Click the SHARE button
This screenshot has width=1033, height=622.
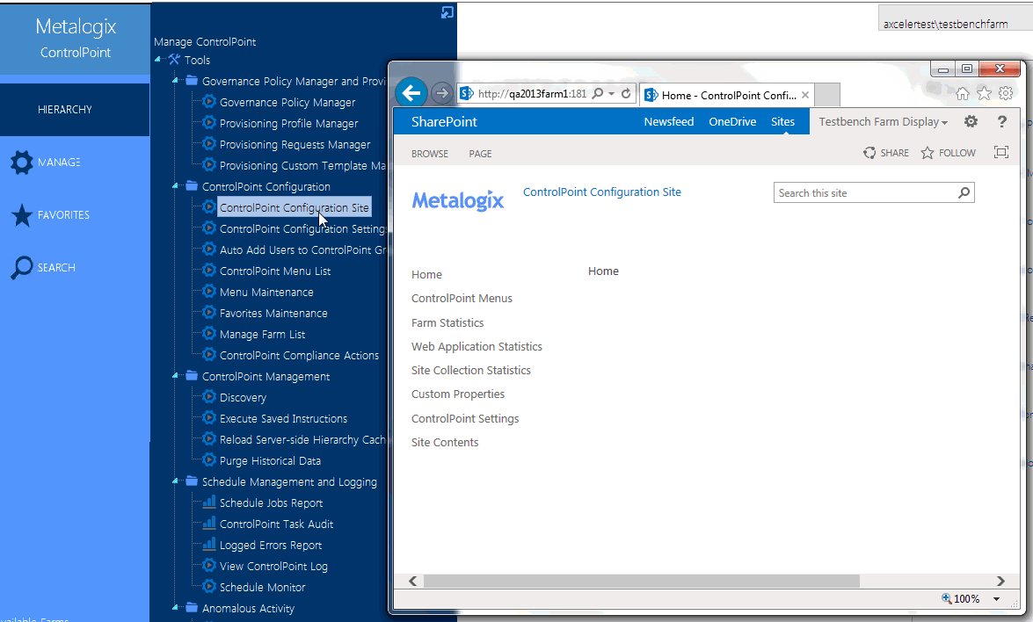pyautogui.click(x=886, y=152)
